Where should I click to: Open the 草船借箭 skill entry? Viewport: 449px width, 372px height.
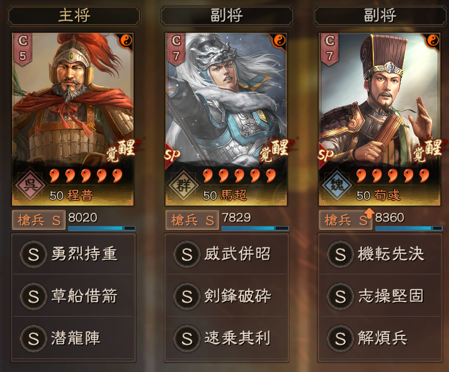[73, 296]
